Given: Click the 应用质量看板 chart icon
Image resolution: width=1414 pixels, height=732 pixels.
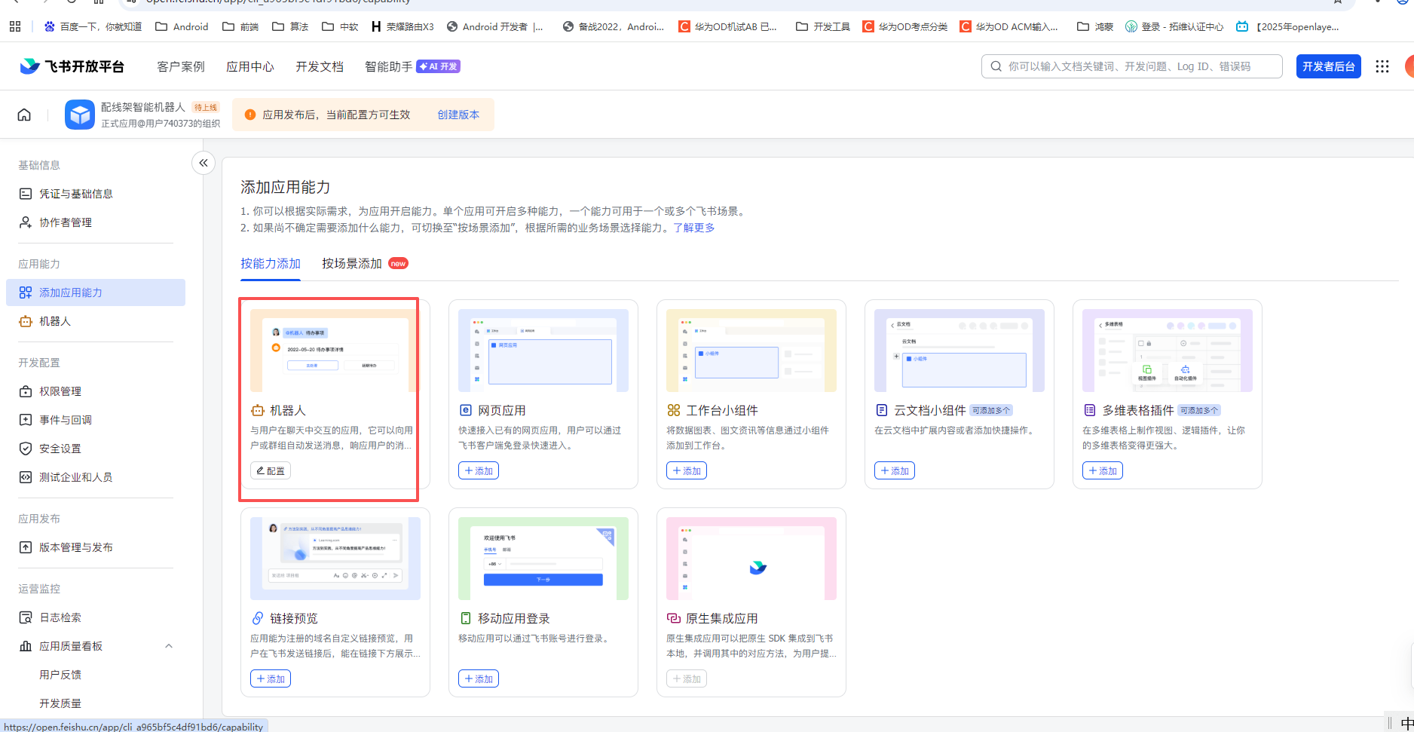Looking at the screenshot, I should click(x=26, y=646).
